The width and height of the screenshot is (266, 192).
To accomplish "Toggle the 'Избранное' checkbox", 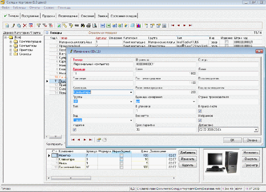I will tap(200, 121).
